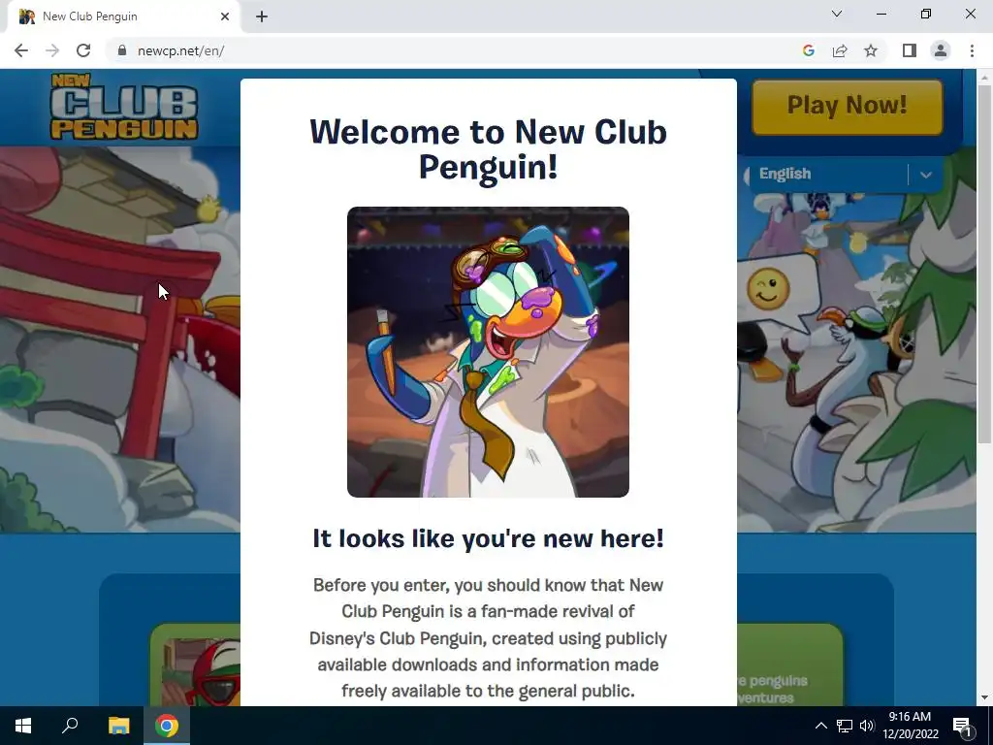Viewport: 993px width, 745px height.
Task: Click the 'Welcome to New Club Penguin!' heading
Action: coord(488,149)
